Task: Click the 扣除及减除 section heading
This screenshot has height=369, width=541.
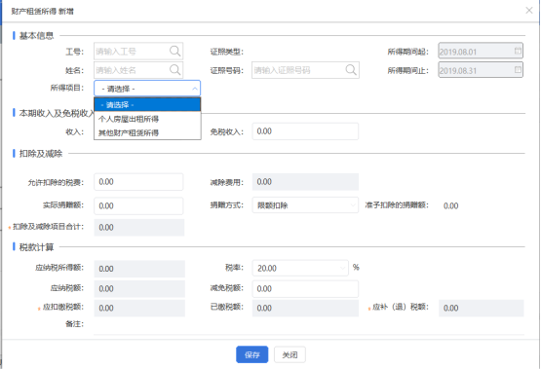Action: pyautogui.click(x=41, y=154)
